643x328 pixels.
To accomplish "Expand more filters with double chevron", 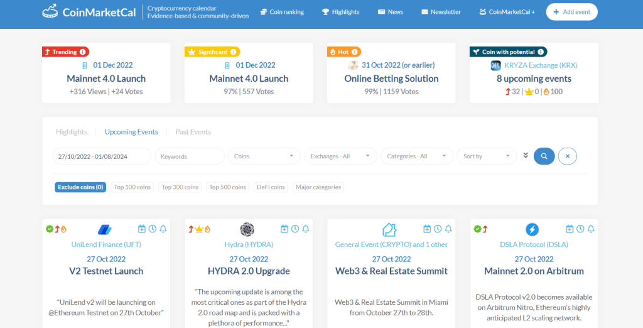I will (526, 155).
